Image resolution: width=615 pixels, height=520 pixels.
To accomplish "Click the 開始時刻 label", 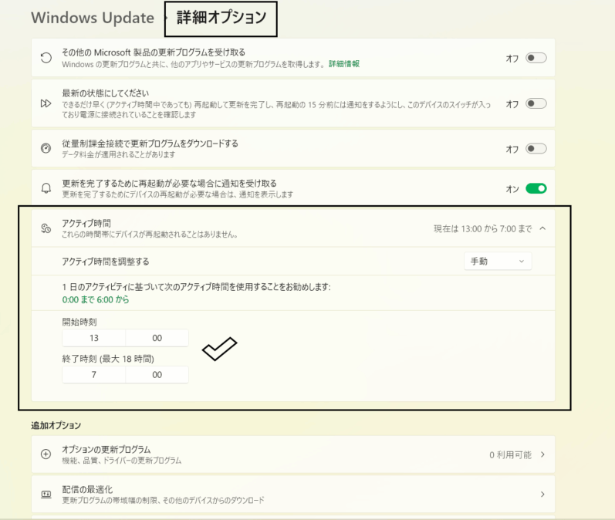I will (x=79, y=322).
